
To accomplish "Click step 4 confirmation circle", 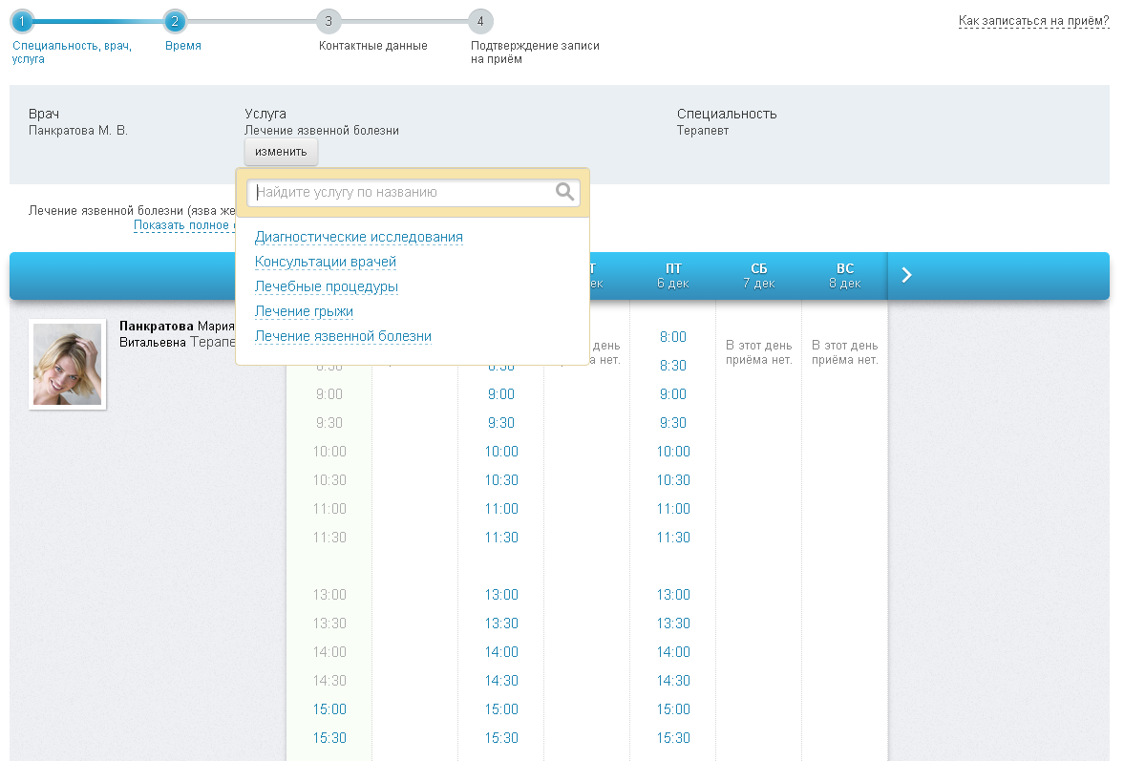I will point(480,21).
